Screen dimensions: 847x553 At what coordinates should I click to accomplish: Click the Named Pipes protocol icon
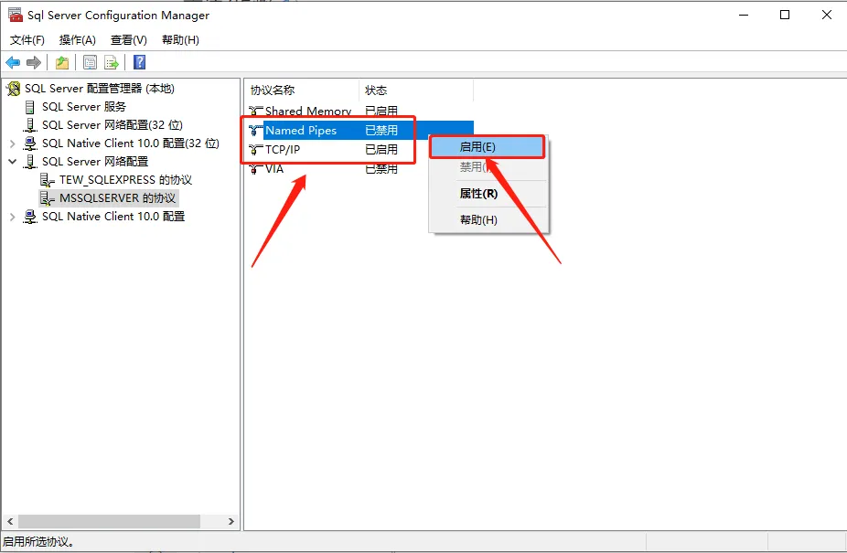coord(255,130)
